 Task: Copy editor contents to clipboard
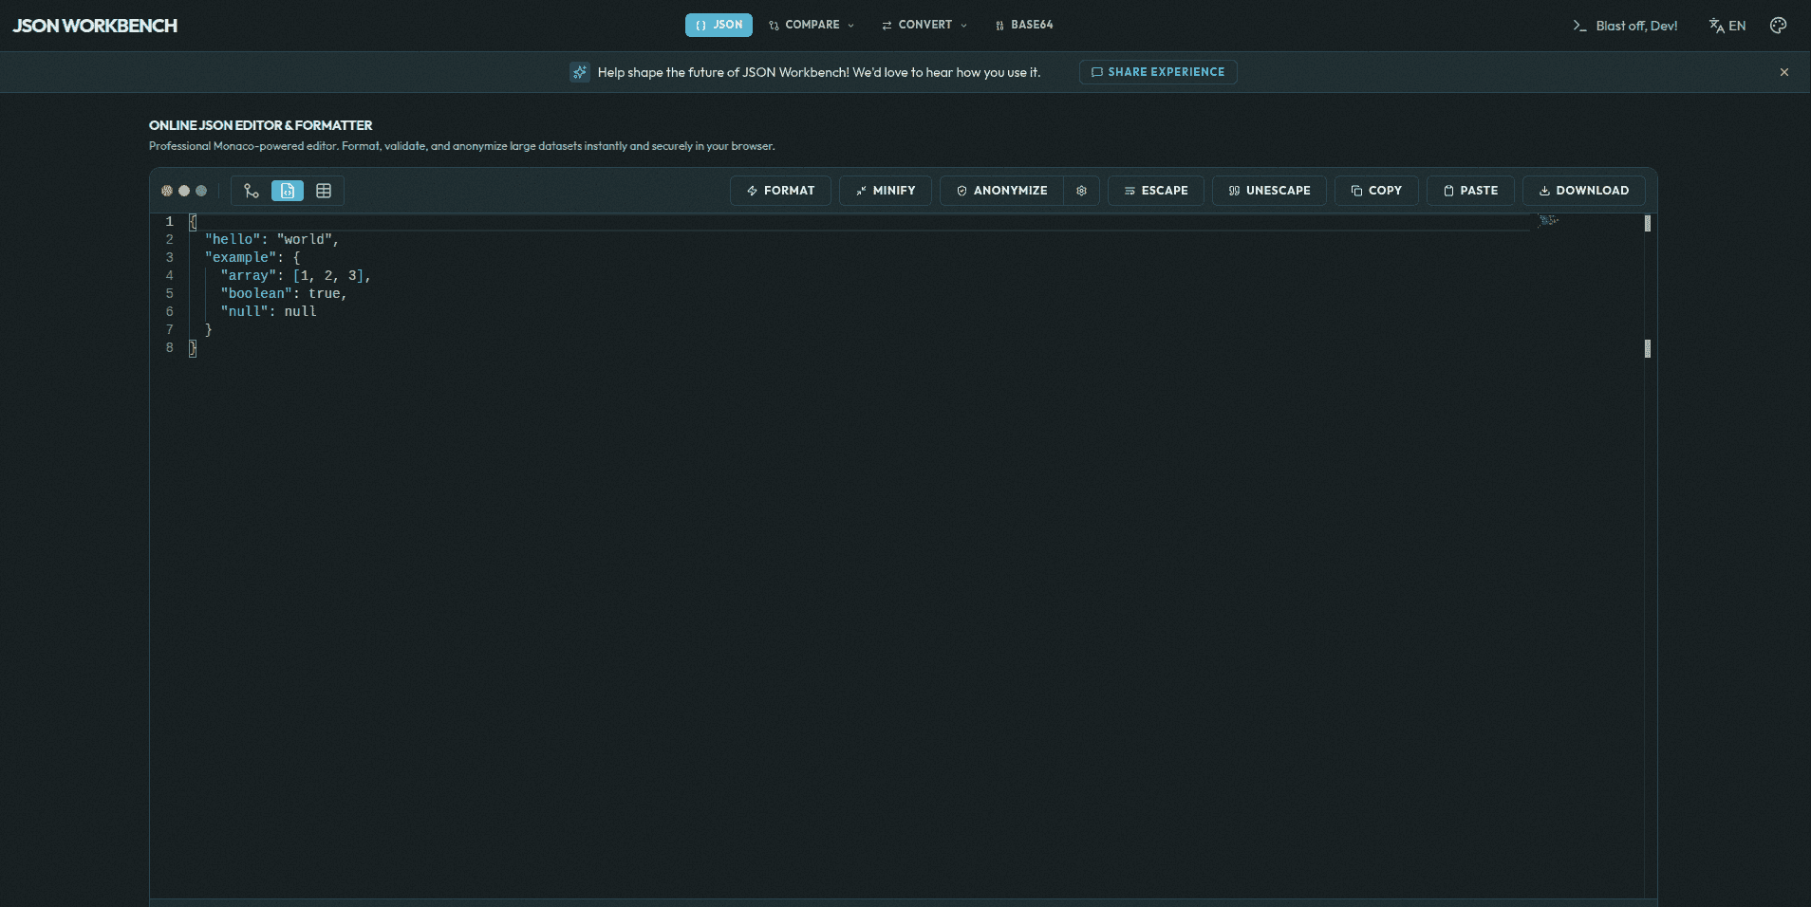pos(1376,191)
